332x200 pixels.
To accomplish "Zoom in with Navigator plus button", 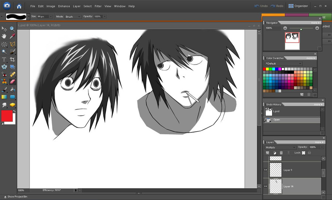I will click(x=317, y=28).
